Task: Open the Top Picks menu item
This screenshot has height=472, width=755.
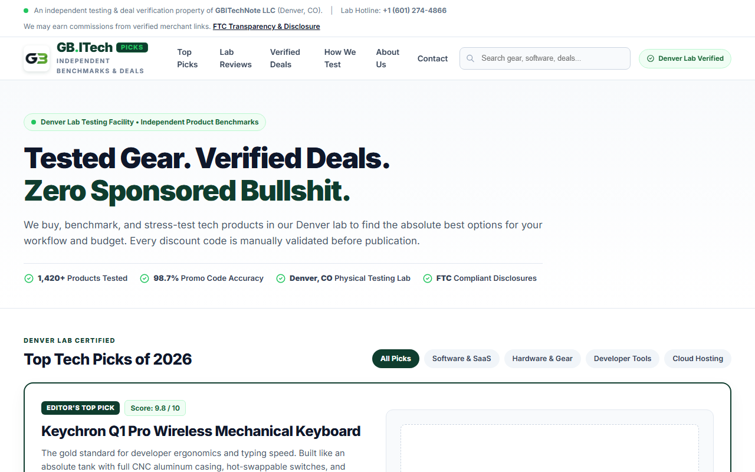Action: (x=188, y=58)
